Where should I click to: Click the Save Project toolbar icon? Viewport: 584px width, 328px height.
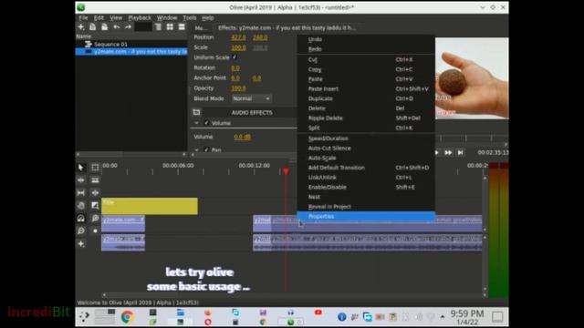point(105,27)
